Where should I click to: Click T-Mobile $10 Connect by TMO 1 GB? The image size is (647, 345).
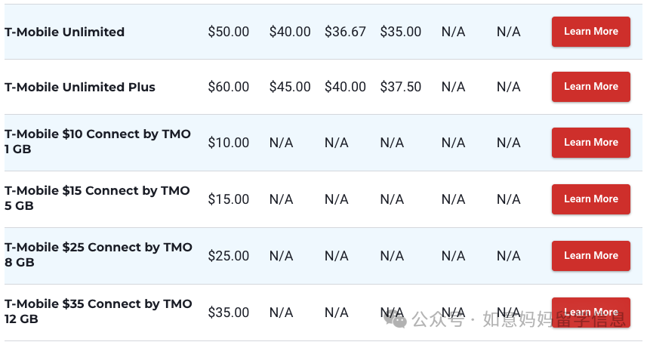click(x=98, y=141)
